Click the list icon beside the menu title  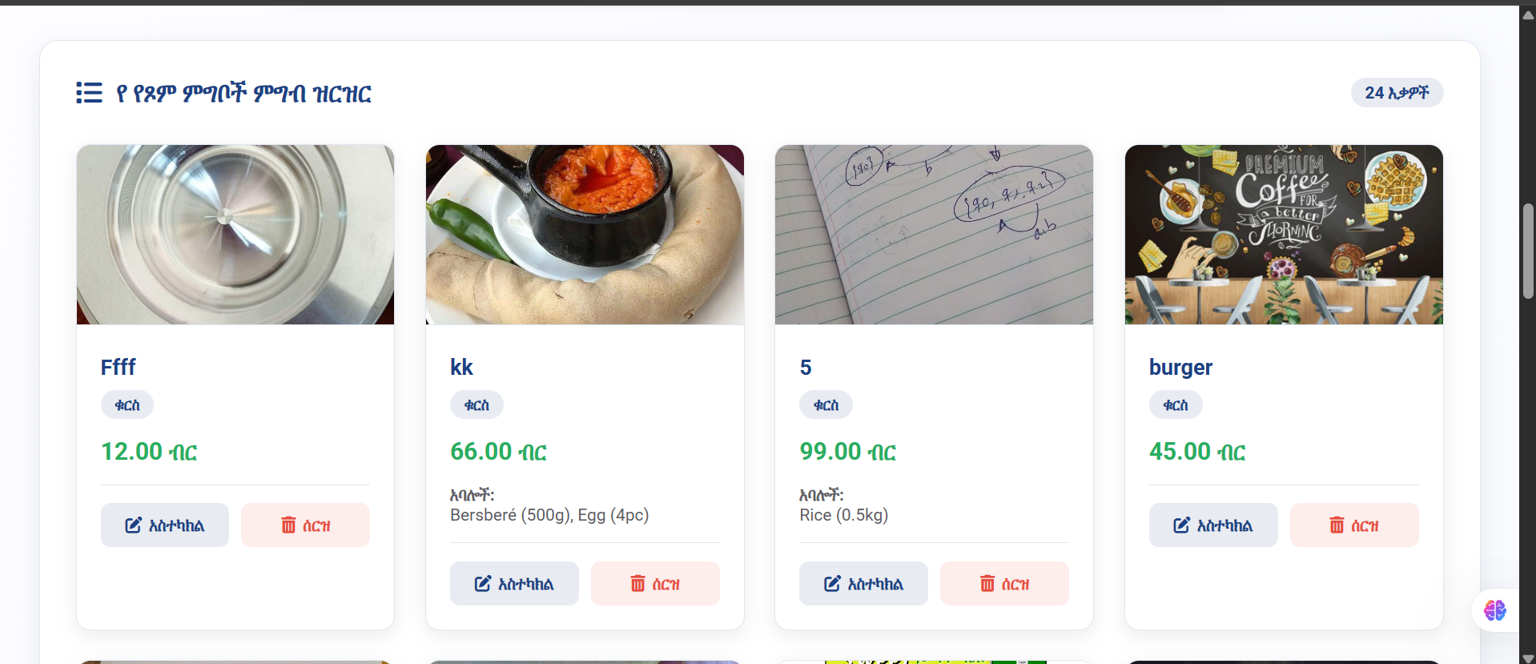pos(88,93)
